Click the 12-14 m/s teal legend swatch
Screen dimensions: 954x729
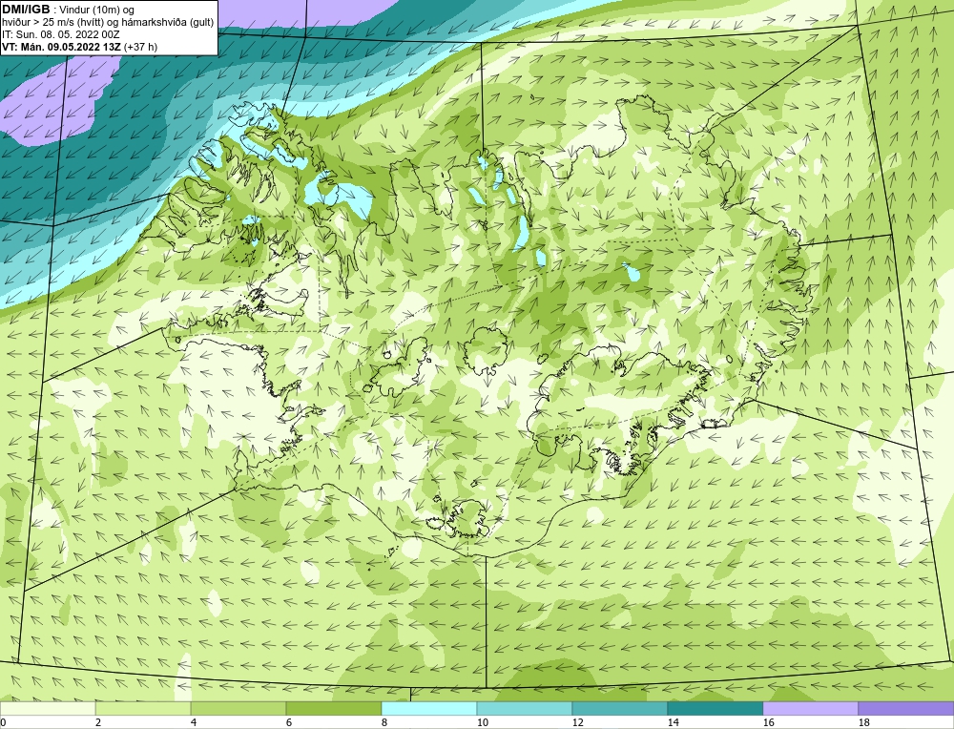(x=619, y=708)
